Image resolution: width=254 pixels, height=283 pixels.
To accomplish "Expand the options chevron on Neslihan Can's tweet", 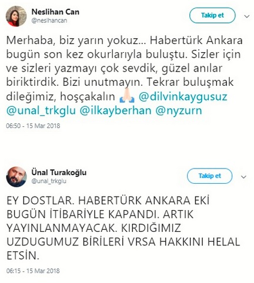I will 247,16.
